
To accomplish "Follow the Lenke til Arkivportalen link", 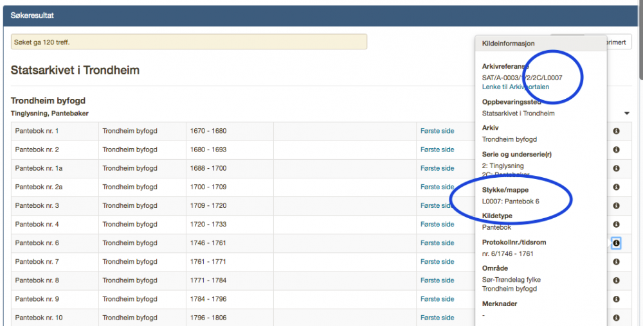I will 516,87.
